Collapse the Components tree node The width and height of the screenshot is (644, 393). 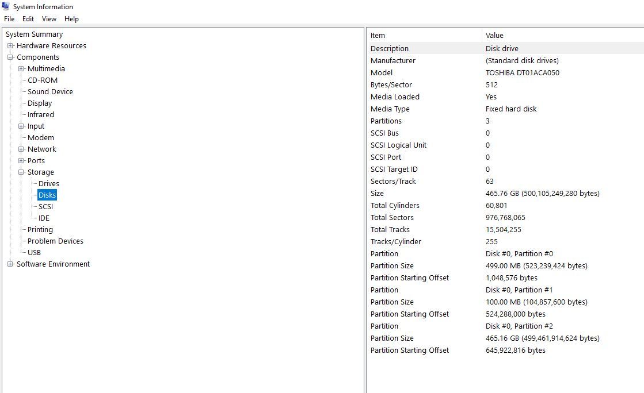coord(10,57)
